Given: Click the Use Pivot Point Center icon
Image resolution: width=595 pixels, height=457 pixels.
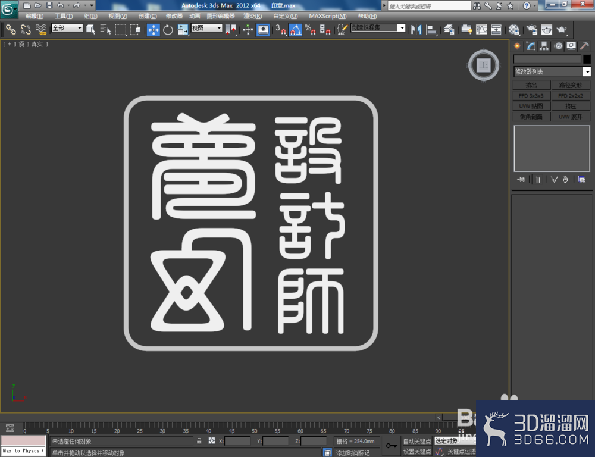Looking at the screenshot, I should [230, 29].
